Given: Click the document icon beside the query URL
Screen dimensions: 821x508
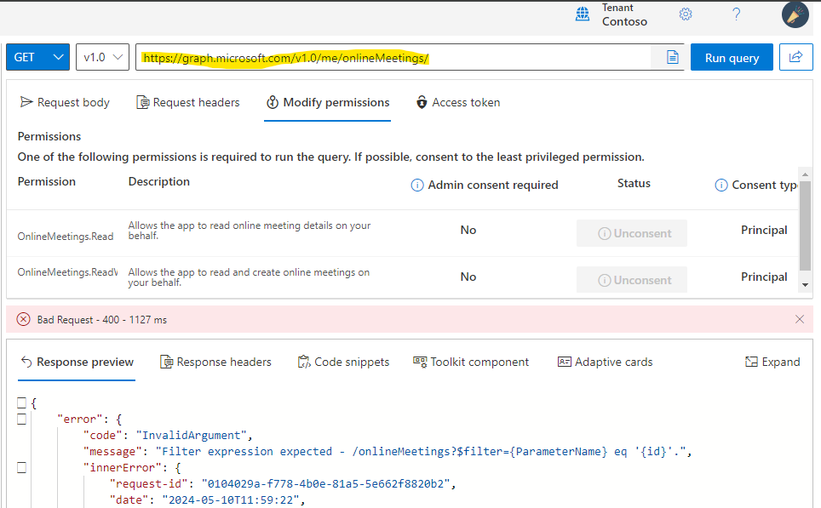Looking at the screenshot, I should click(672, 57).
